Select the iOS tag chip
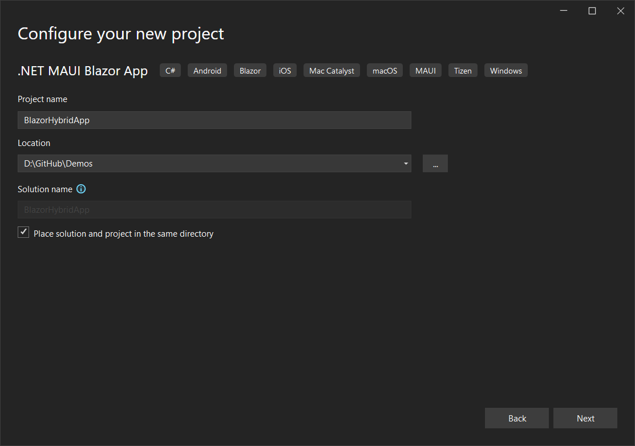 (285, 70)
